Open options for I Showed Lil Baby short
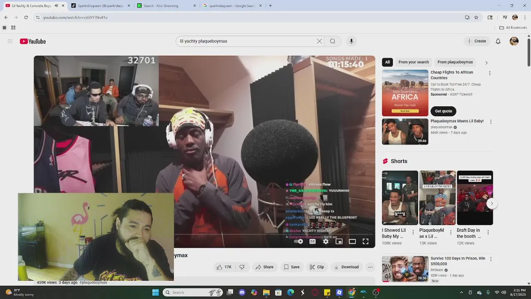 (413, 233)
